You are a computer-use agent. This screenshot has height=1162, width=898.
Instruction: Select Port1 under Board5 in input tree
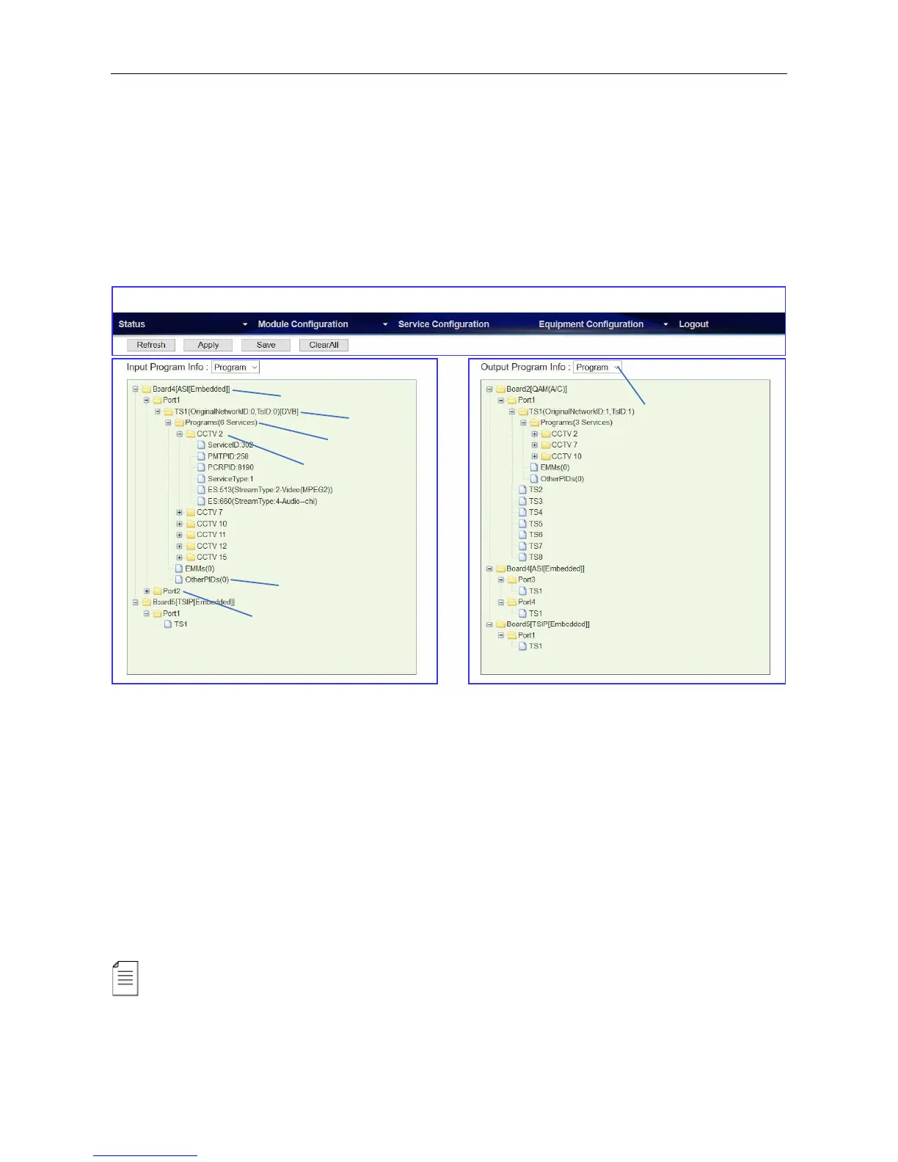(172, 613)
